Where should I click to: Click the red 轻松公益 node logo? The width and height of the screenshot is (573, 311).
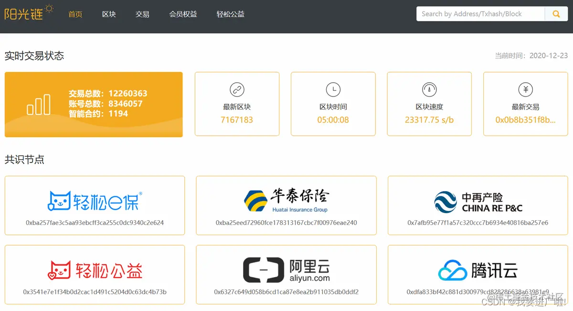click(x=95, y=270)
